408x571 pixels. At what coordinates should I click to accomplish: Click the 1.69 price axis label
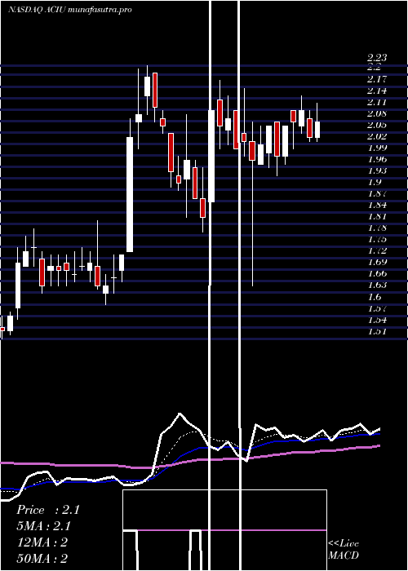pyautogui.click(x=377, y=262)
